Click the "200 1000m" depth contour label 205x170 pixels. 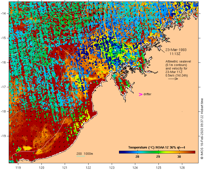point(84,153)
